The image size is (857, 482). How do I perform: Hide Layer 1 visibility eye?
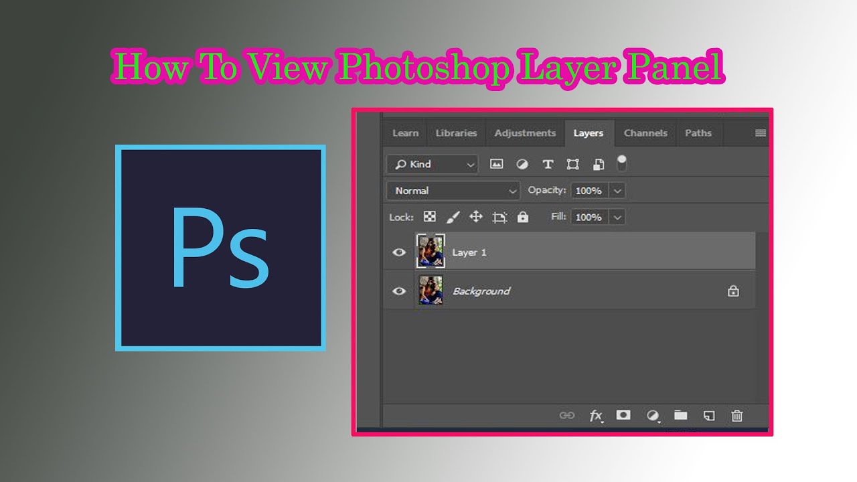pyautogui.click(x=399, y=252)
